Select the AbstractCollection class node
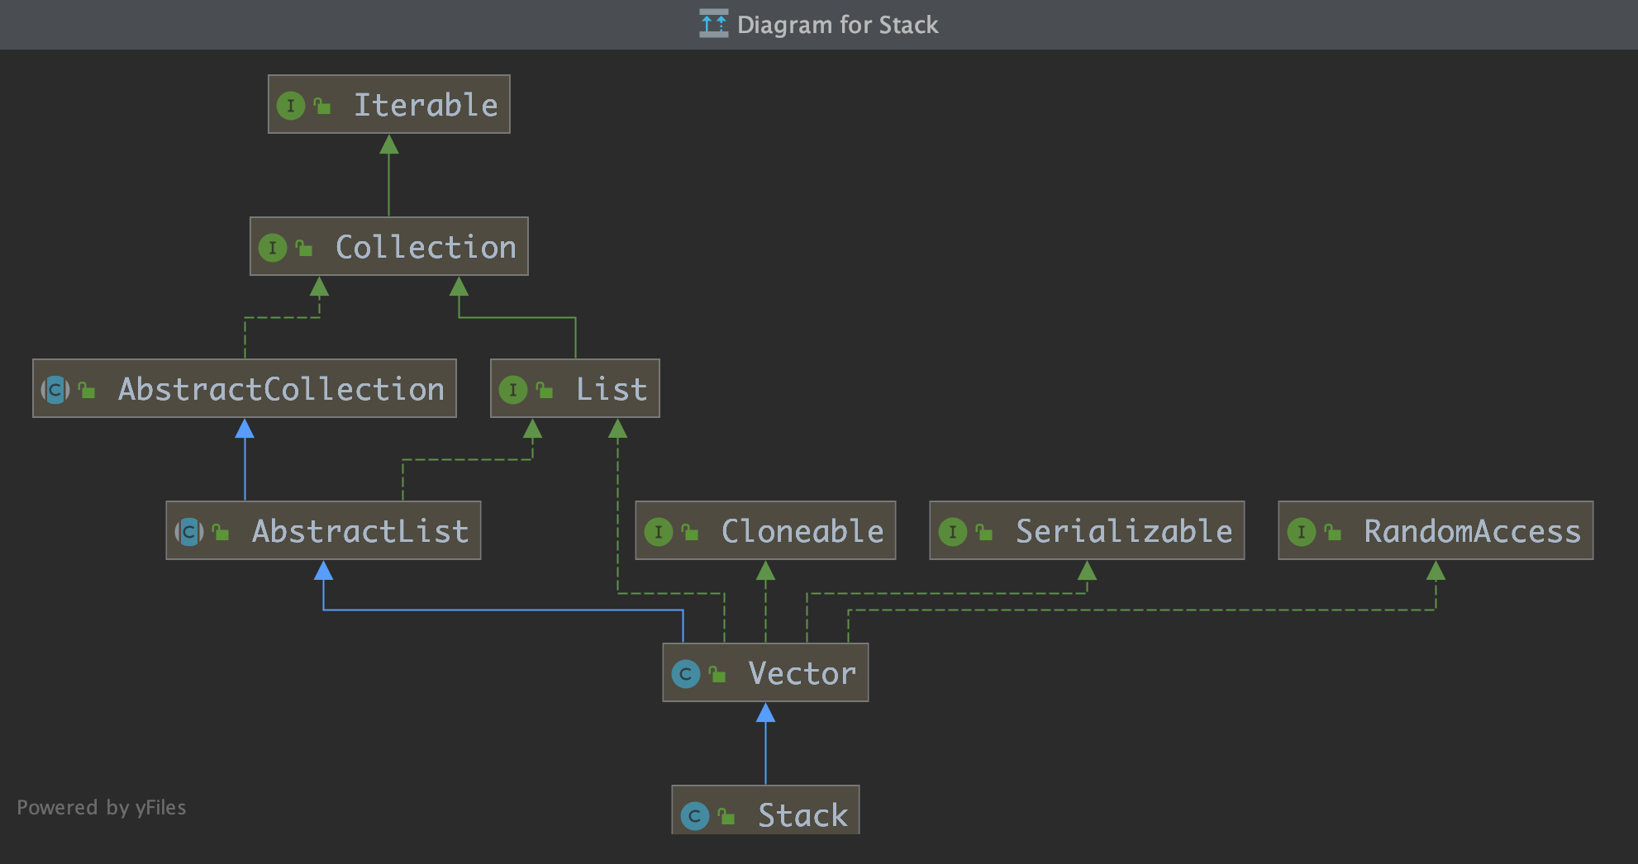The height and width of the screenshot is (864, 1638). [x=245, y=388]
